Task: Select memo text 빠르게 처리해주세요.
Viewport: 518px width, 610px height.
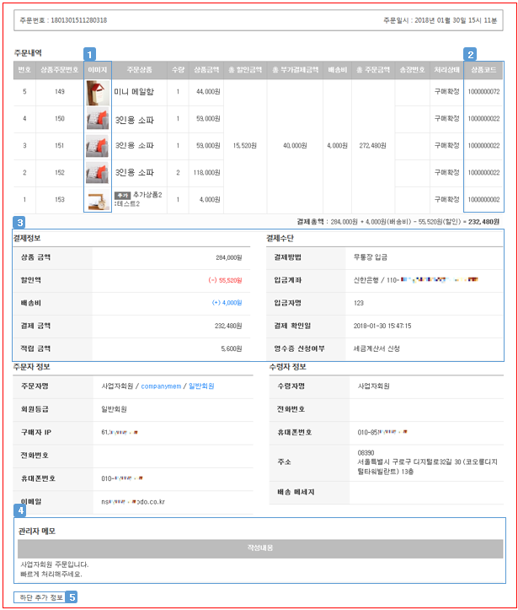Action: coord(51,575)
